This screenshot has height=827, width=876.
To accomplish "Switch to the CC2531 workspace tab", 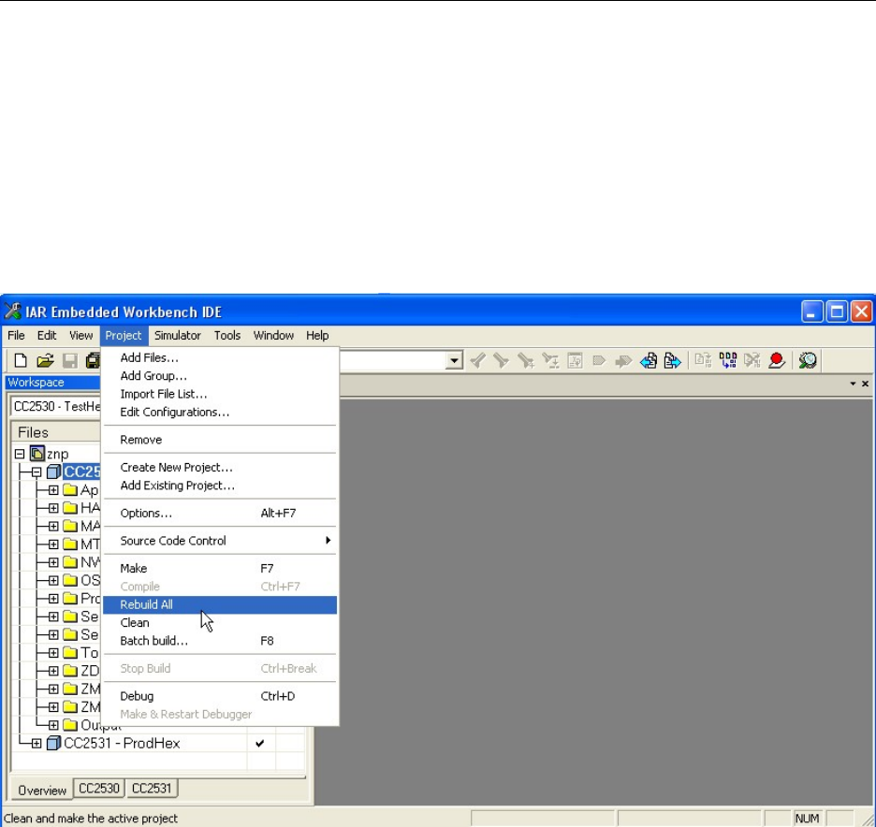I will (x=152, y=789).
